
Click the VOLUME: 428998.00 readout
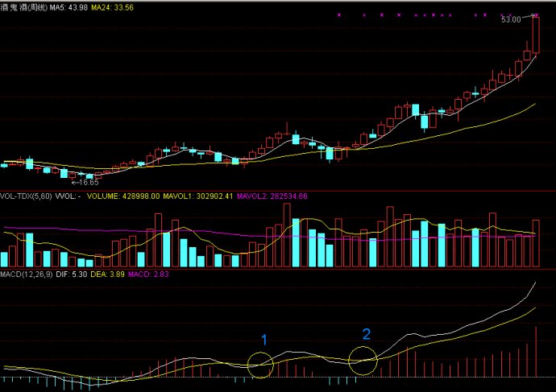click(x=123, y=196)
